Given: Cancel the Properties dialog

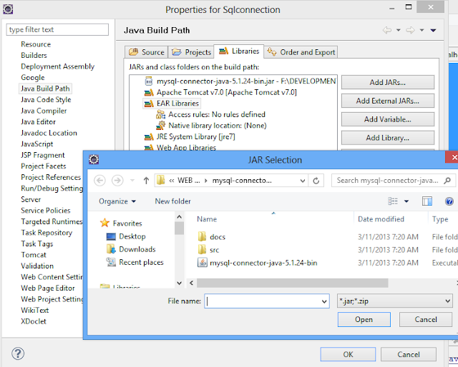Looking at the screenshot, I should (409, 354).
